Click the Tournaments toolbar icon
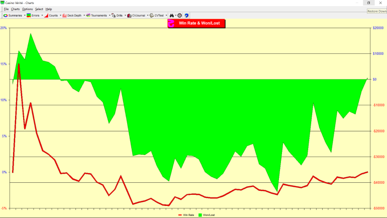This screenshot has height=218, width=387. 88,16
